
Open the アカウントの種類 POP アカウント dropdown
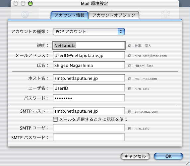(89, 32)
